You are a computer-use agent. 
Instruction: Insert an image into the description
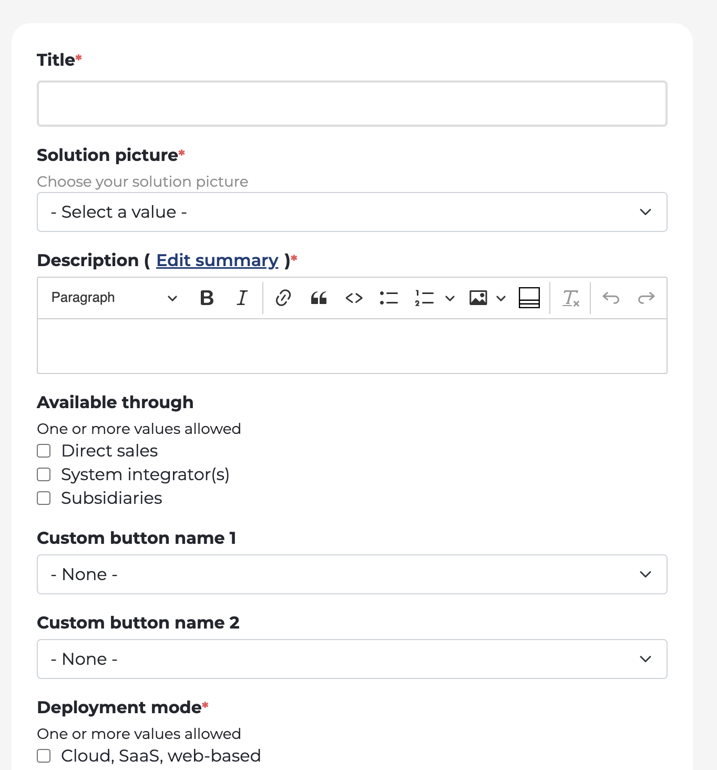click(477, 298)
